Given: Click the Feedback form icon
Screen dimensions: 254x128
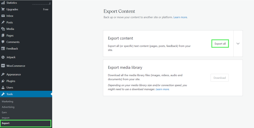Looking at the screenshot, I should coord(3,49).
